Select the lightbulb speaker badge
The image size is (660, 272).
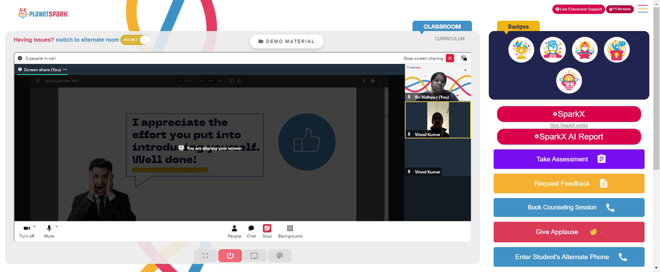click(616, 50)
